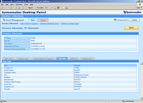This screenshot has height=103, width=143.
Task: Open the View menu in menu bar
Action: [x=12, y=5]
